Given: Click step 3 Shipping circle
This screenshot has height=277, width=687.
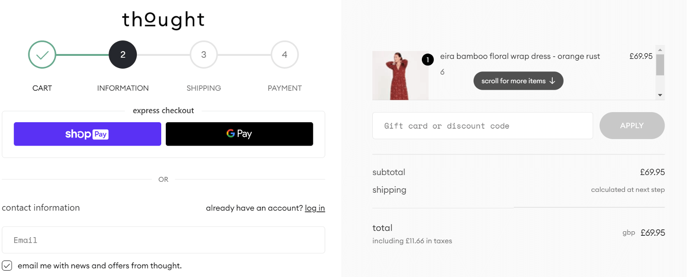Looking at the screenshot, I should pos(203,54).
